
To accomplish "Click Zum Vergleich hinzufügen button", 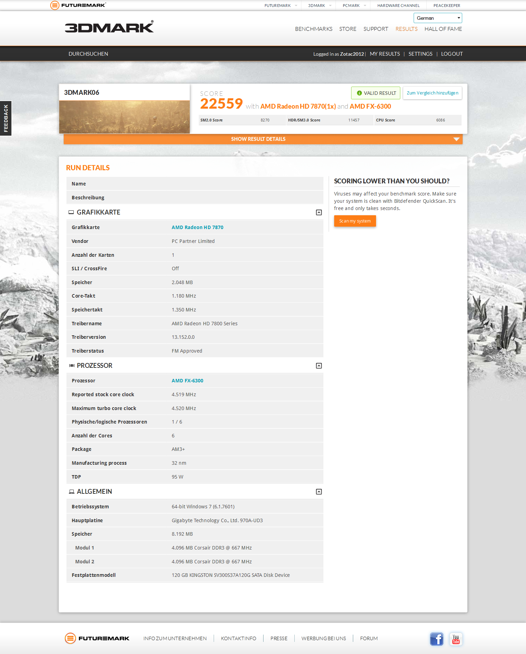I will (433, 93).
